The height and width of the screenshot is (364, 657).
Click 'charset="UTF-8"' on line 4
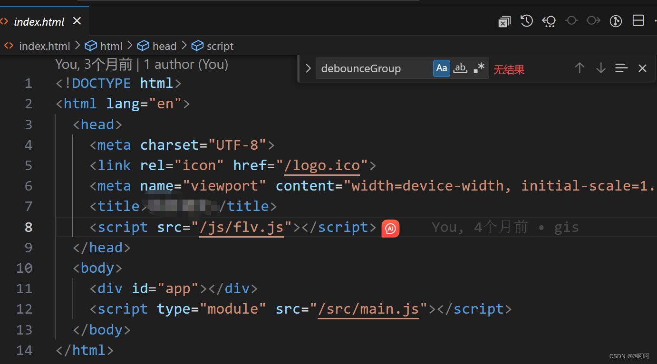point(203,145)
